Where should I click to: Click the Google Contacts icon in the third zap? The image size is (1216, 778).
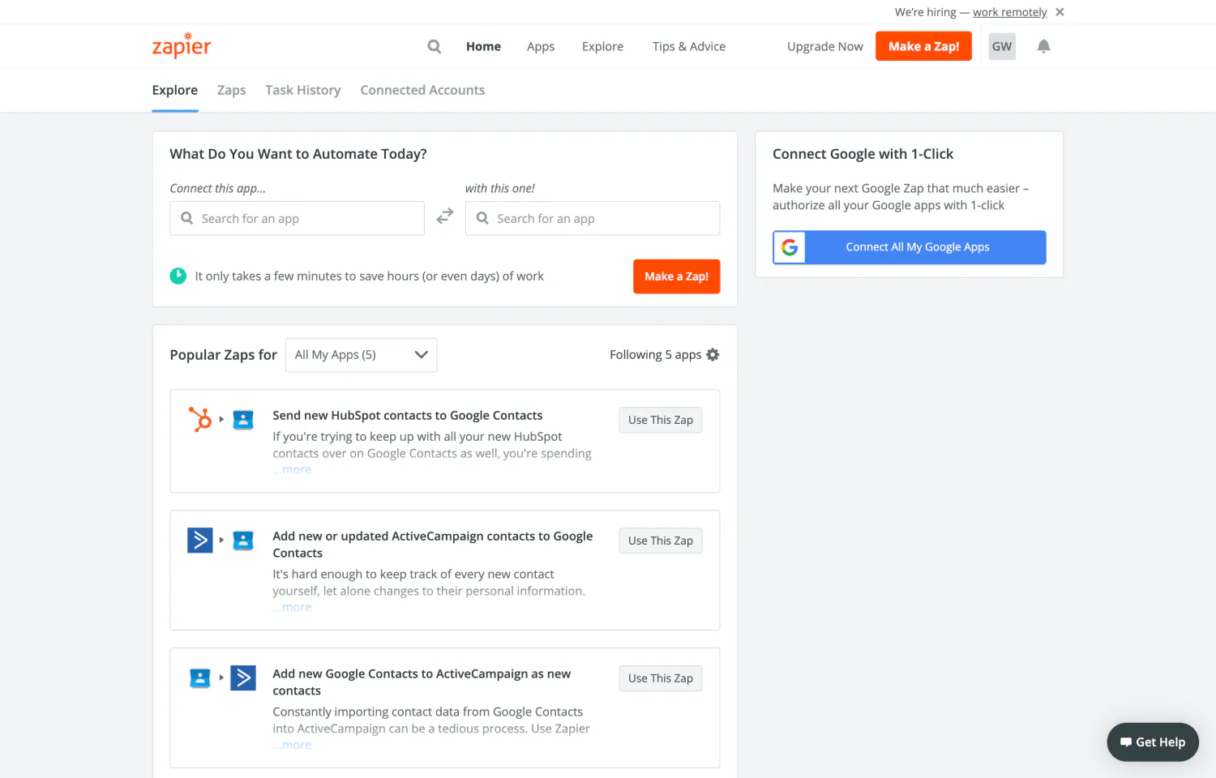pos(199,678)
